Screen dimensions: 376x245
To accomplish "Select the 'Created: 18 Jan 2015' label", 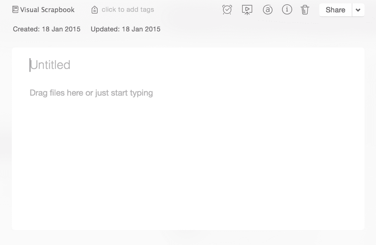I will [x=46, y=29].
